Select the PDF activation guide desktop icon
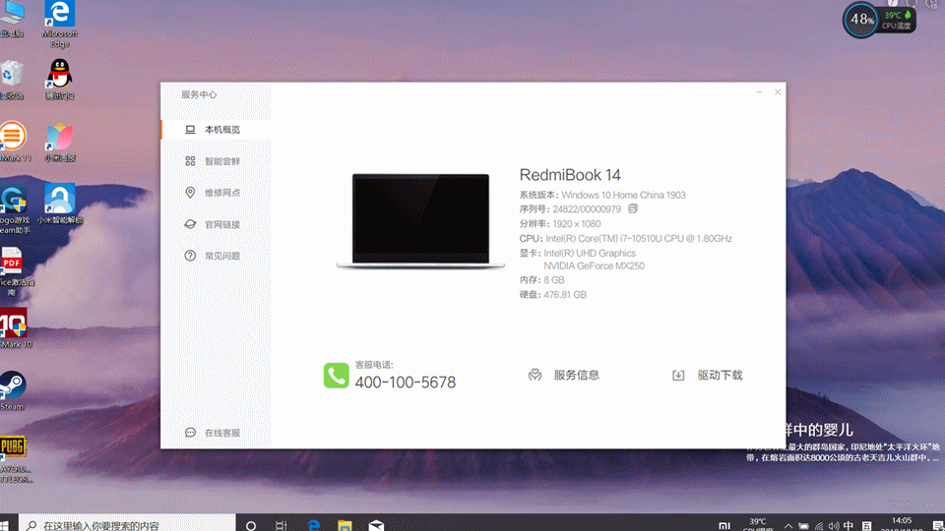The height and width of the screenshot is (531, 945). 15,271
